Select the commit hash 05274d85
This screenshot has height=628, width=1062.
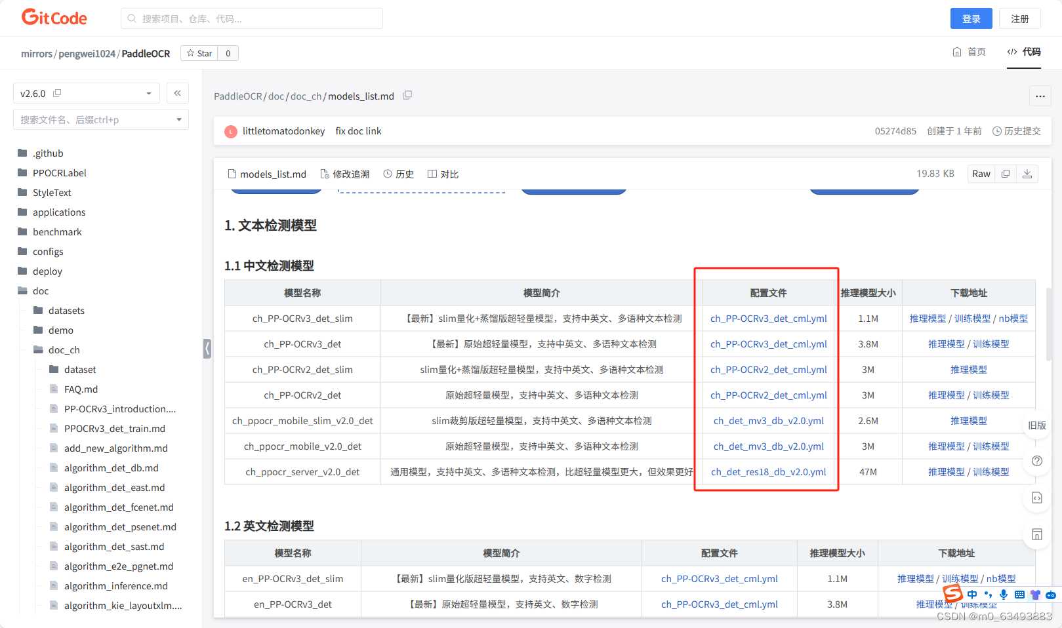click(x=895, y=131)
